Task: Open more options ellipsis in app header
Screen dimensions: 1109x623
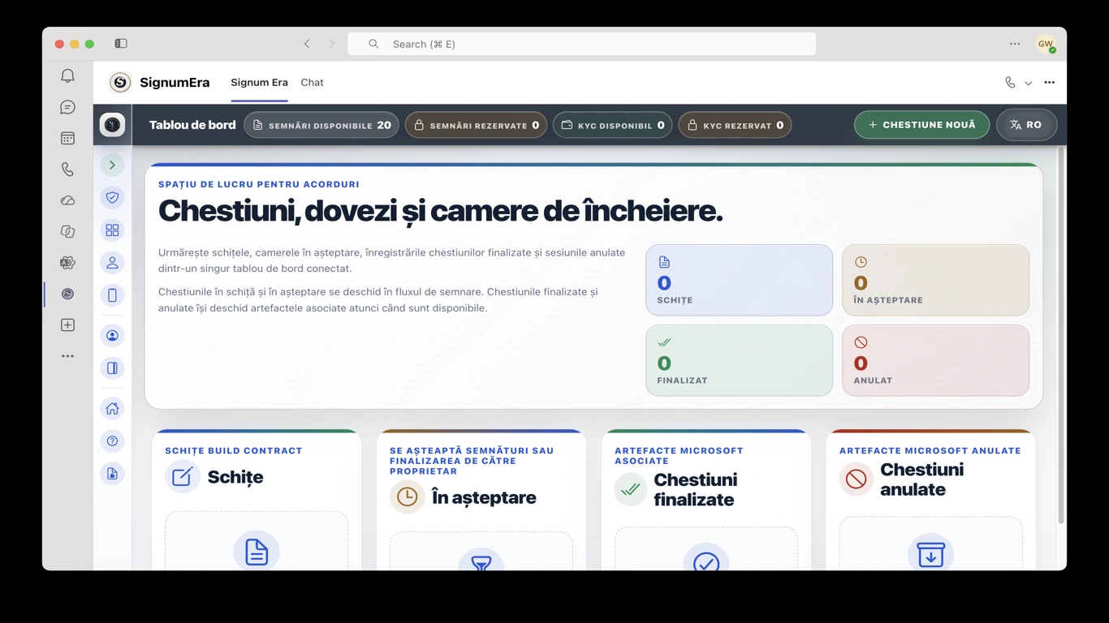Action: [1050, 82]
